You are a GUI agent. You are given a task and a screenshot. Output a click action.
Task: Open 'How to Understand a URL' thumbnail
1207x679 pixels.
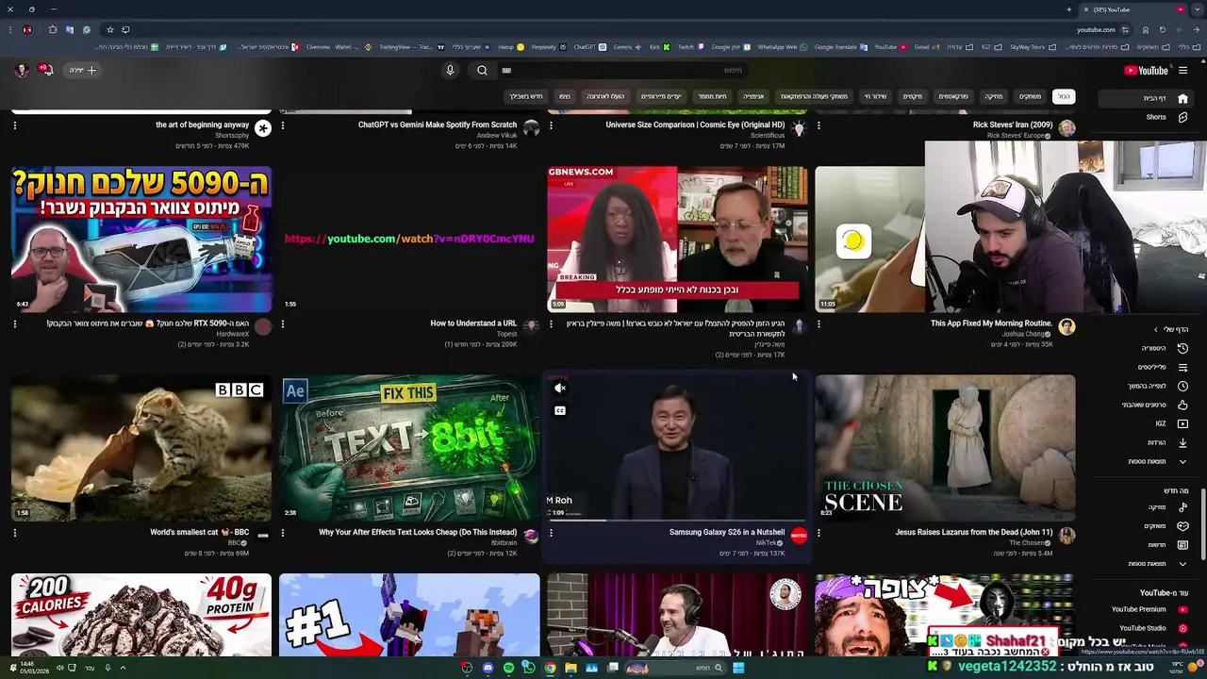(x=409, y=240)
